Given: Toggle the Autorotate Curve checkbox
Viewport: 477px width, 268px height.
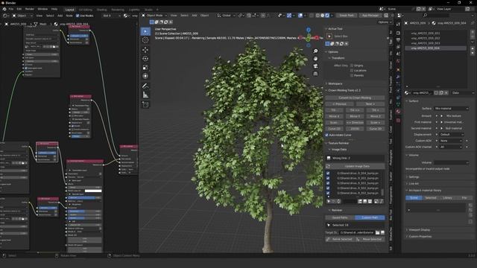Looking at the screenshot, I should 326,135.
